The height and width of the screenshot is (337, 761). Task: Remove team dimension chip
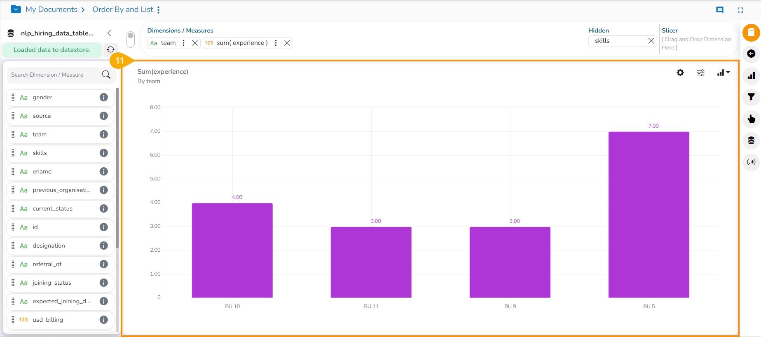pos(195,43)
